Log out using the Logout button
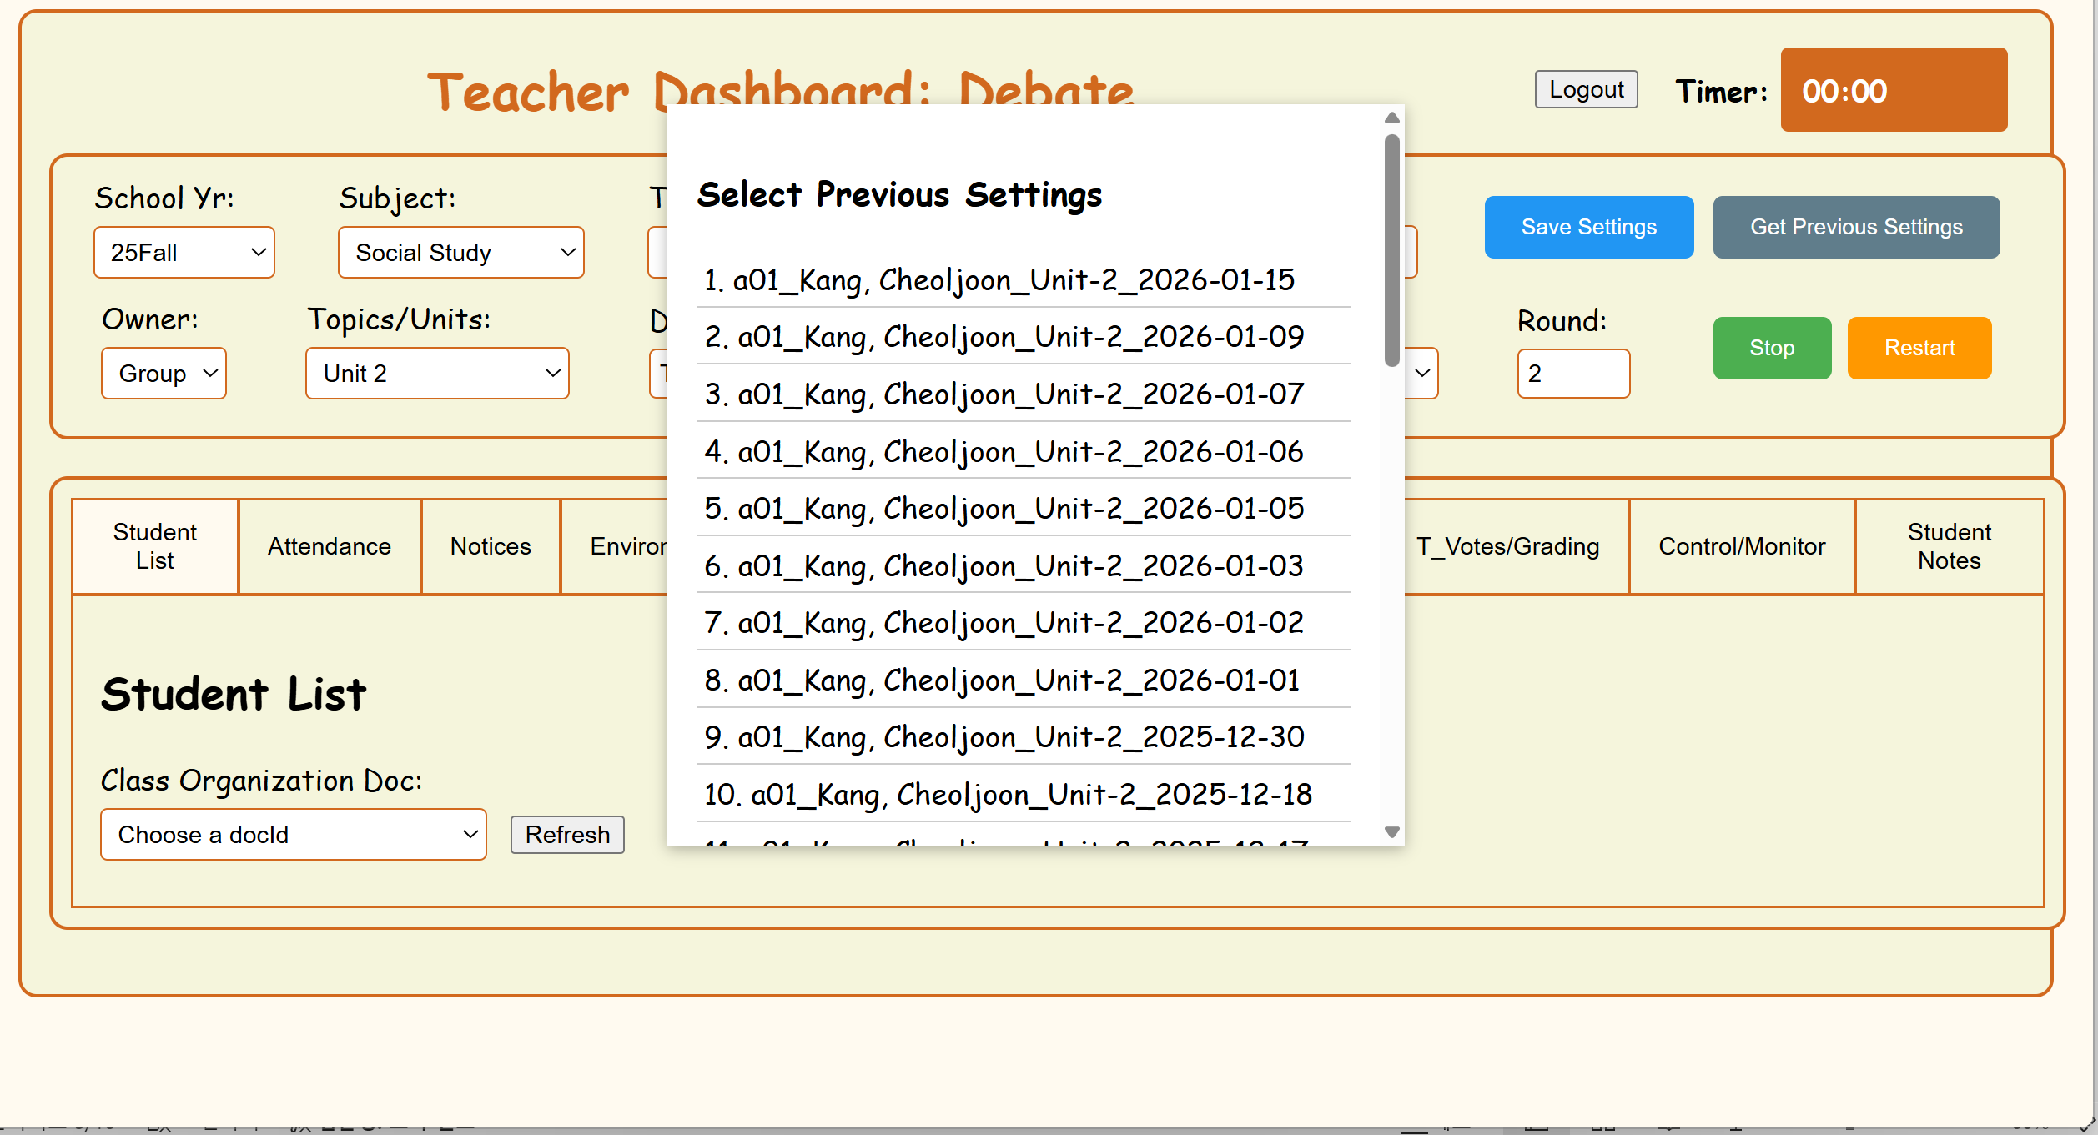 (1586, 89)
